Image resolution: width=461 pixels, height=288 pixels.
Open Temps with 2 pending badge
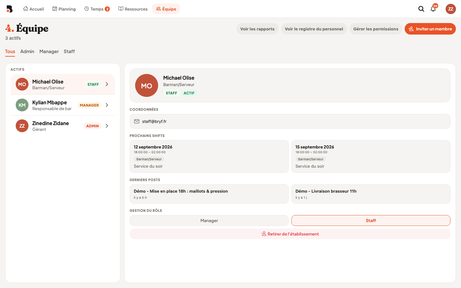pyautogui.click(x=97, y=9)
